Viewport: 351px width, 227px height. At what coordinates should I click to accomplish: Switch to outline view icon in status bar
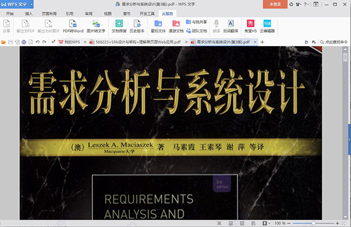[x=253, y=223]
